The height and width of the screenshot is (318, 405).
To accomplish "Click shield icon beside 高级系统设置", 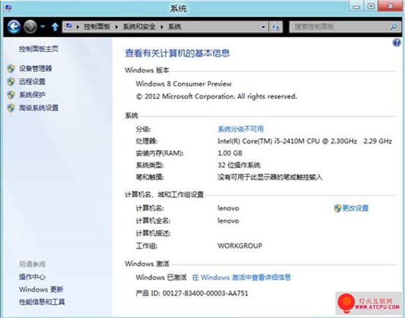I will pos(11,108).
